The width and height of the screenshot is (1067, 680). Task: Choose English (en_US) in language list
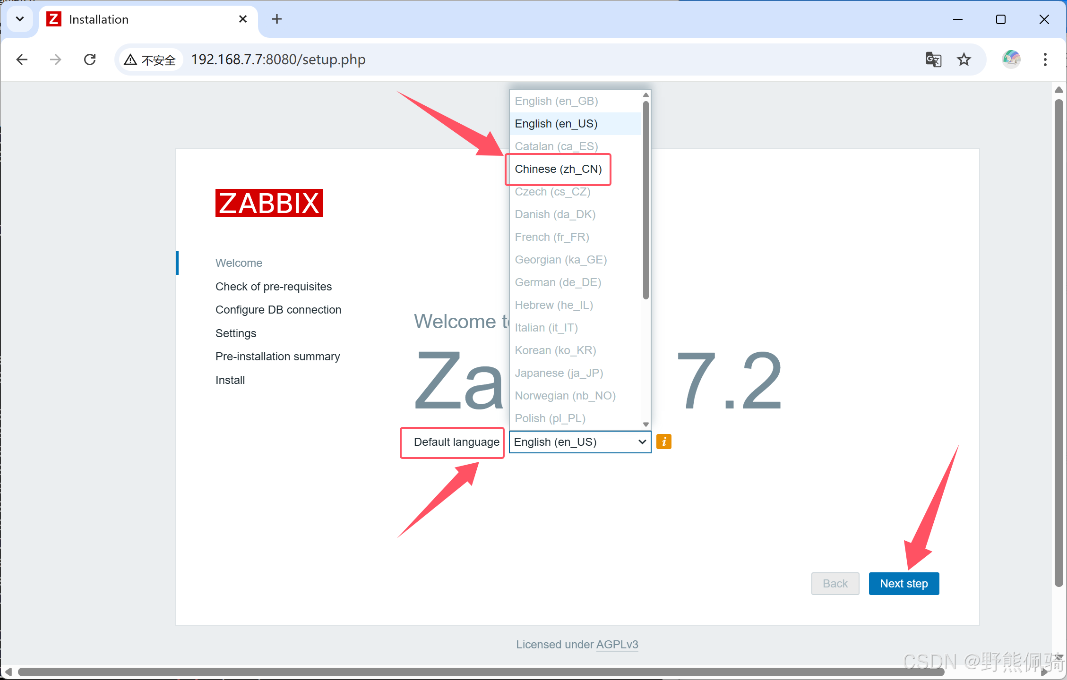tap(556, 124)
